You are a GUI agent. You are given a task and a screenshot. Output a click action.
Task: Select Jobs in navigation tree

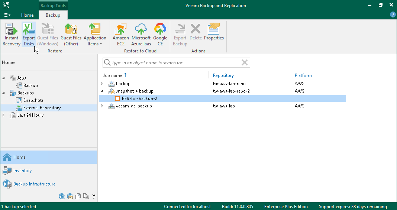(x=22, y=78)
